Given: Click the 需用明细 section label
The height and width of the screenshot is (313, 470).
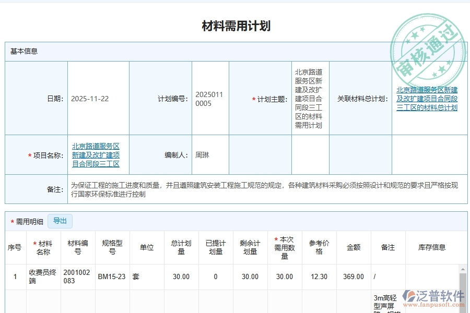Looking at the screenshot, I should (26, 221).
